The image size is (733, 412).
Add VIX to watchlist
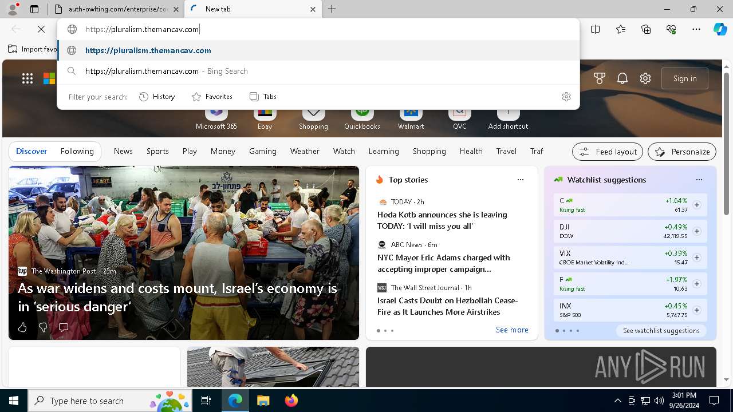click(697, 257)
